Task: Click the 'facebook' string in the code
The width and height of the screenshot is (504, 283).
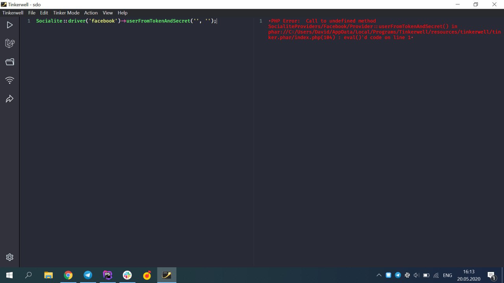Action: click(103, 21)
